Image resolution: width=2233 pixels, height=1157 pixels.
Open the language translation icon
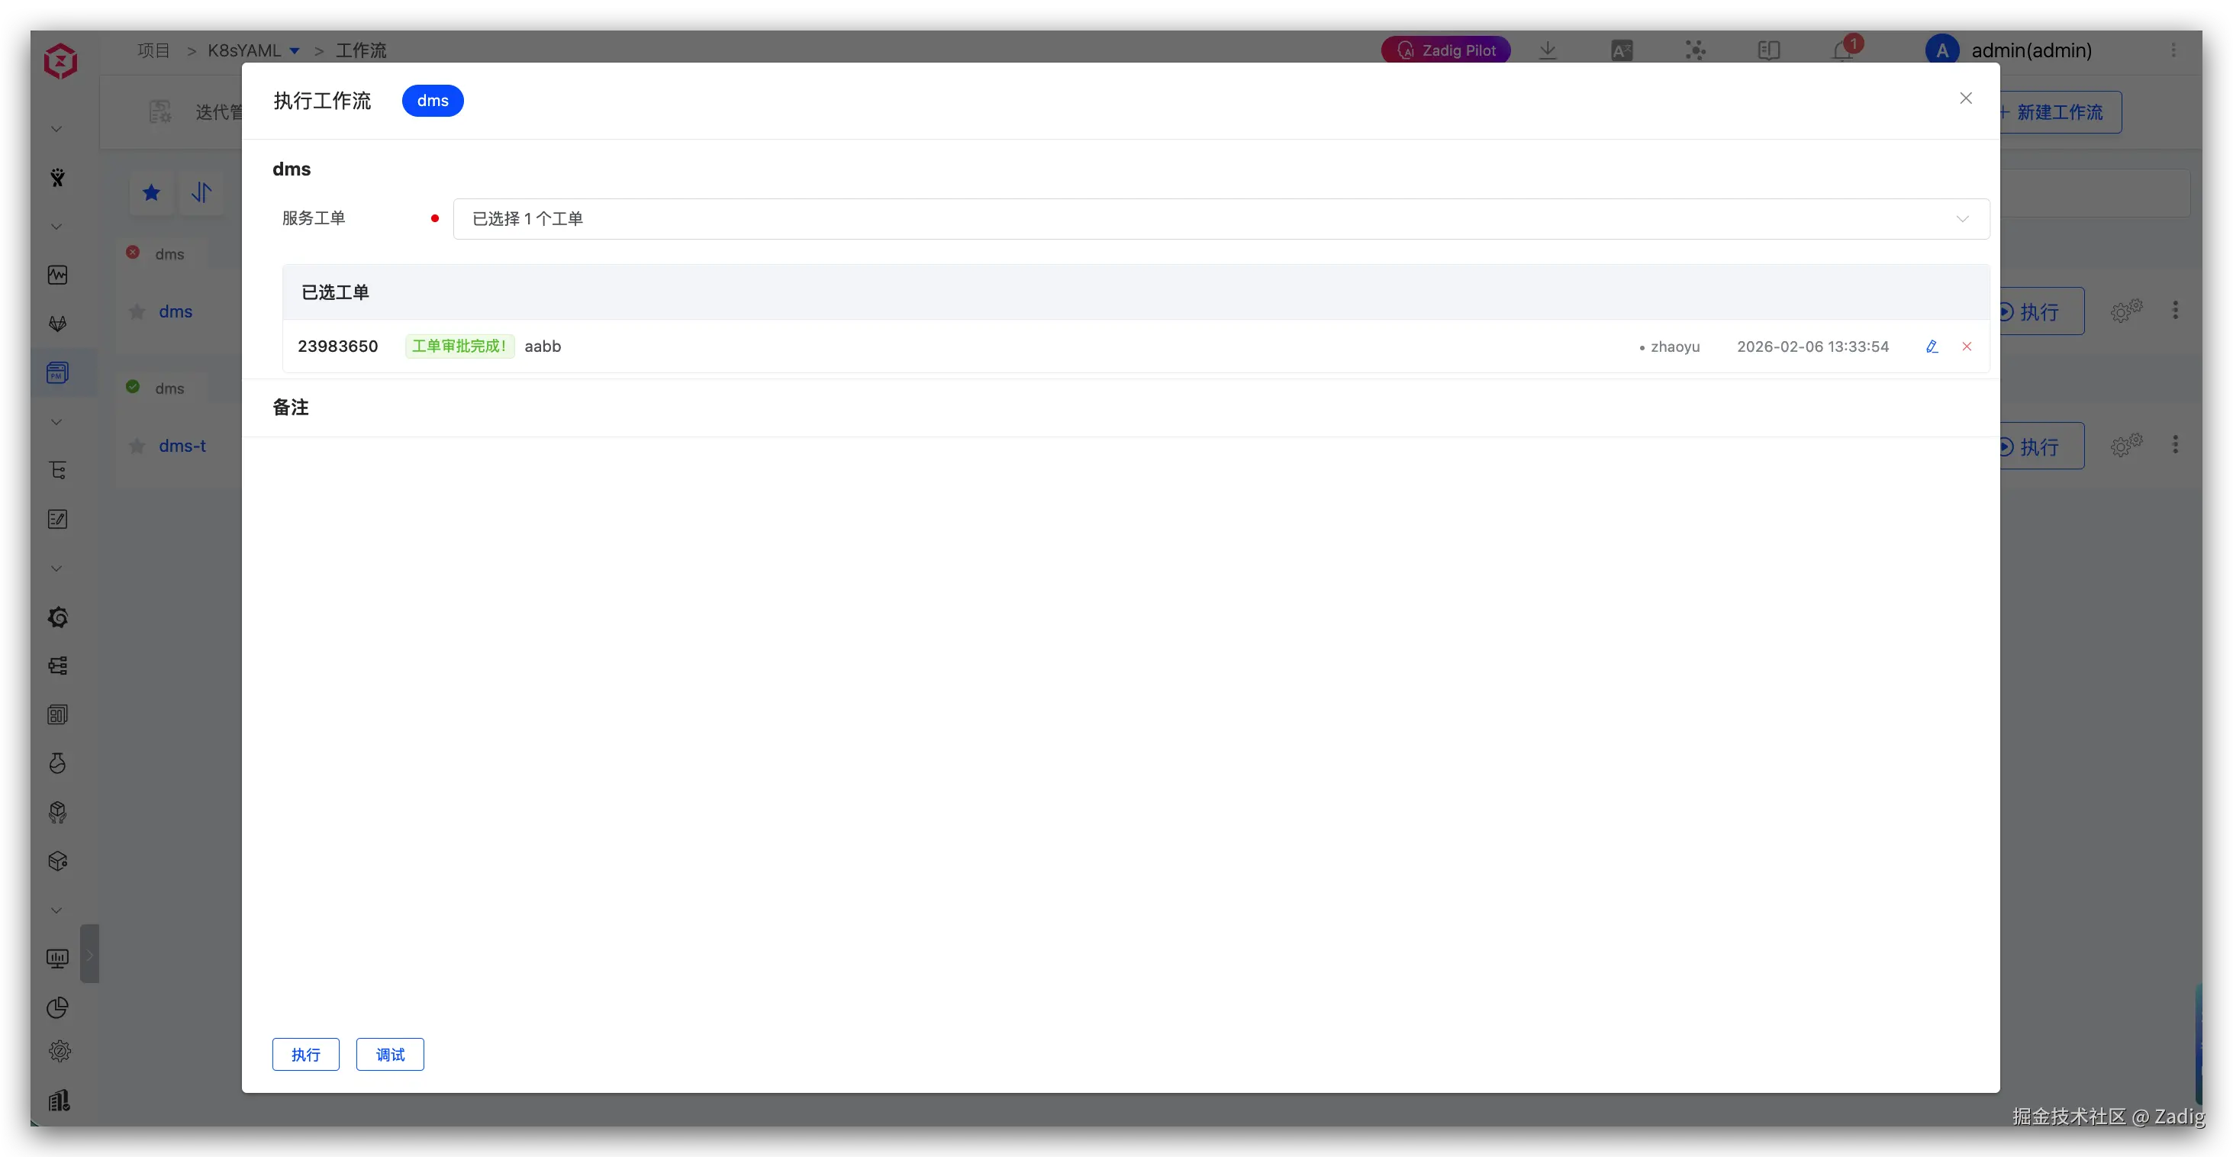coord(1622,50)
